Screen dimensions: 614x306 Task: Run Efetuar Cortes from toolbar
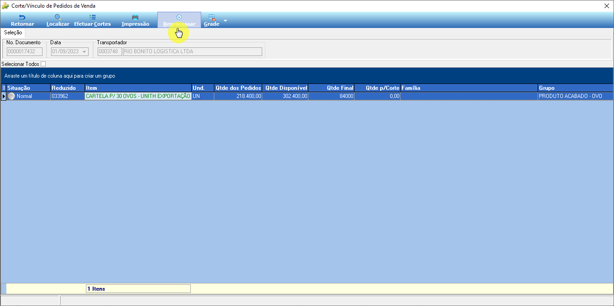92,20
